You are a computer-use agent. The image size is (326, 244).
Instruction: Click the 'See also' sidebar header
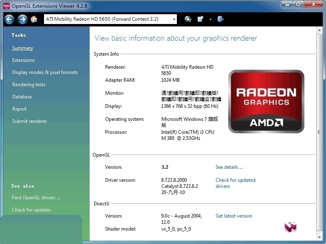point(23,186)
